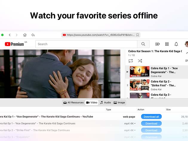Switch to Video tab

pyautogui.click(x=92, y=103)
